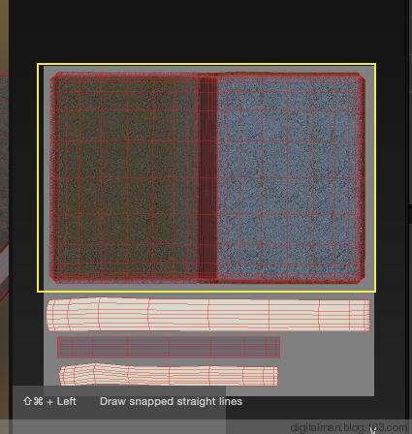Click the bottom-right corner of blue shell
The width and height of the screenshot is (412, 434).
point(362,280)
